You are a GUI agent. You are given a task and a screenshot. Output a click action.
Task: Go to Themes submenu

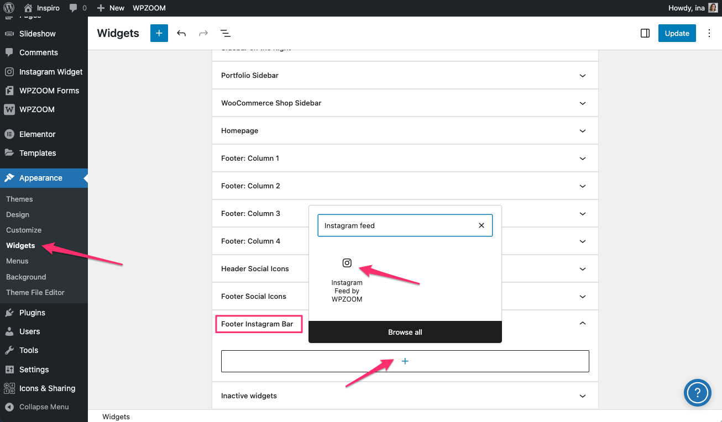point(19,199)
